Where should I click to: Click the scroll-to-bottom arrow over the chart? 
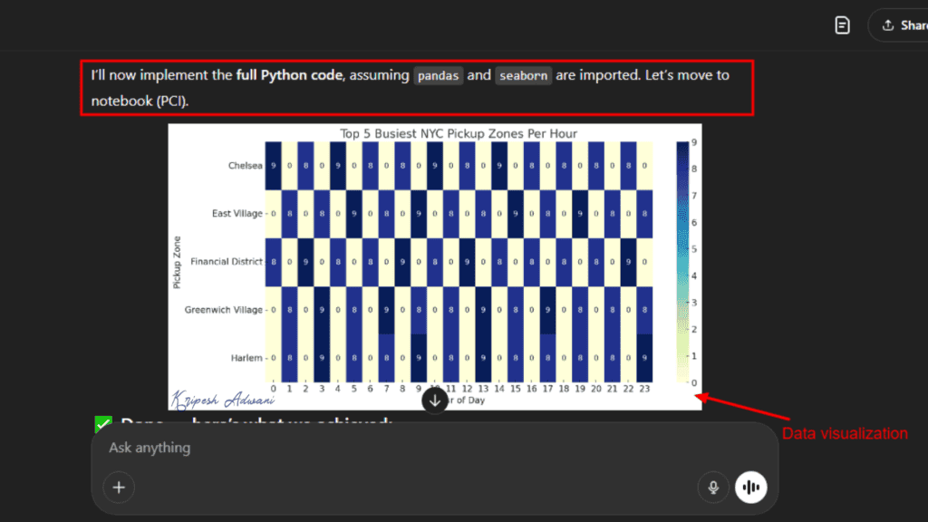point(434,399)
